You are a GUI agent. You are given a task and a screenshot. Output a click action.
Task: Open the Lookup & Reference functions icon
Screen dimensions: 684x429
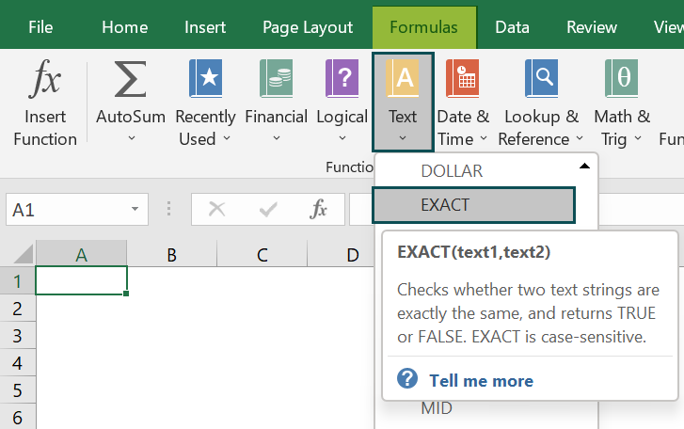(x=542, y=78)
